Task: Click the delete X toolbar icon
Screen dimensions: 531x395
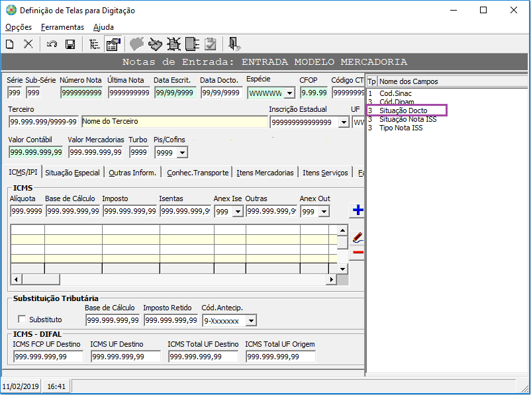Action: tap(28, 44)
